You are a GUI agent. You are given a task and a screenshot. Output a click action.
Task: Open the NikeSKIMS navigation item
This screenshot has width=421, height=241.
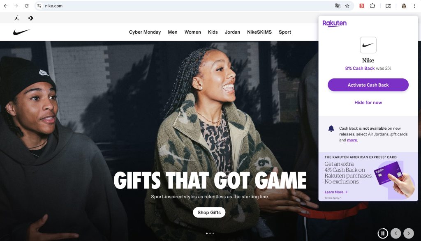259,32
